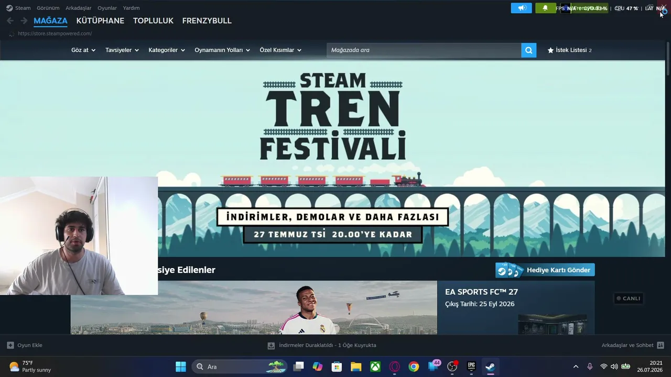Open the friends chat icon at bottom right
The image size is (671, 377).
pos(661,346)
